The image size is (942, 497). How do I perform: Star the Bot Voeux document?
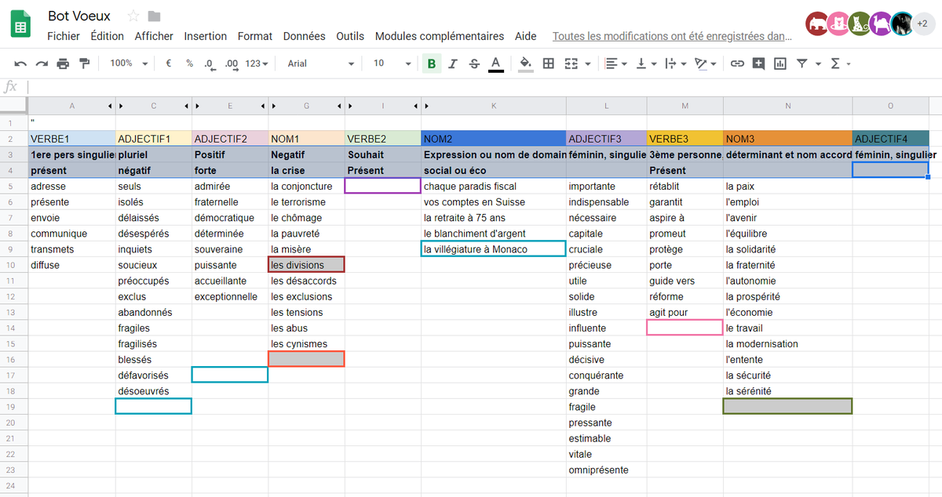click(x=133, y=16)
